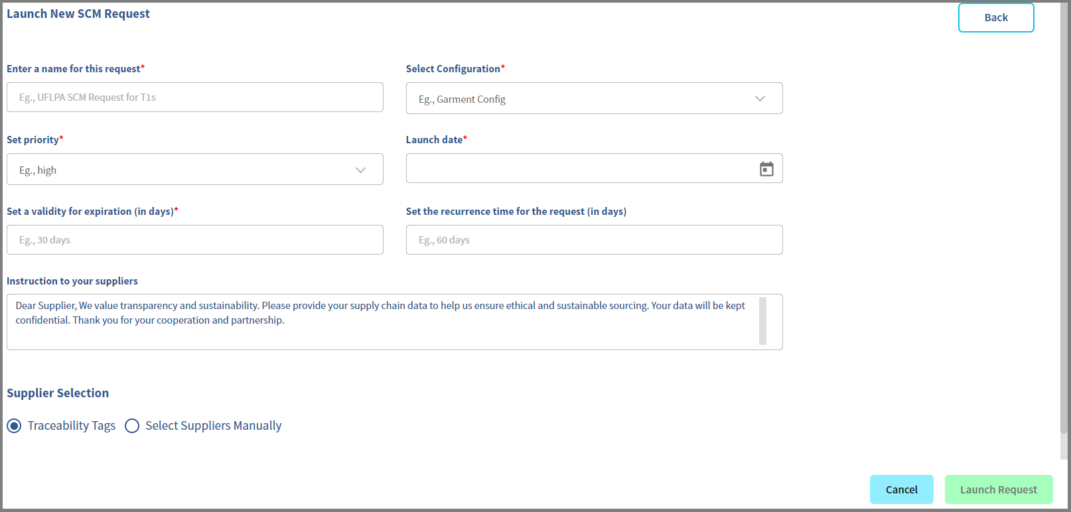Focus the validity for expiration field
Viewport: 1071px width, 512px height.
[195, 239]
